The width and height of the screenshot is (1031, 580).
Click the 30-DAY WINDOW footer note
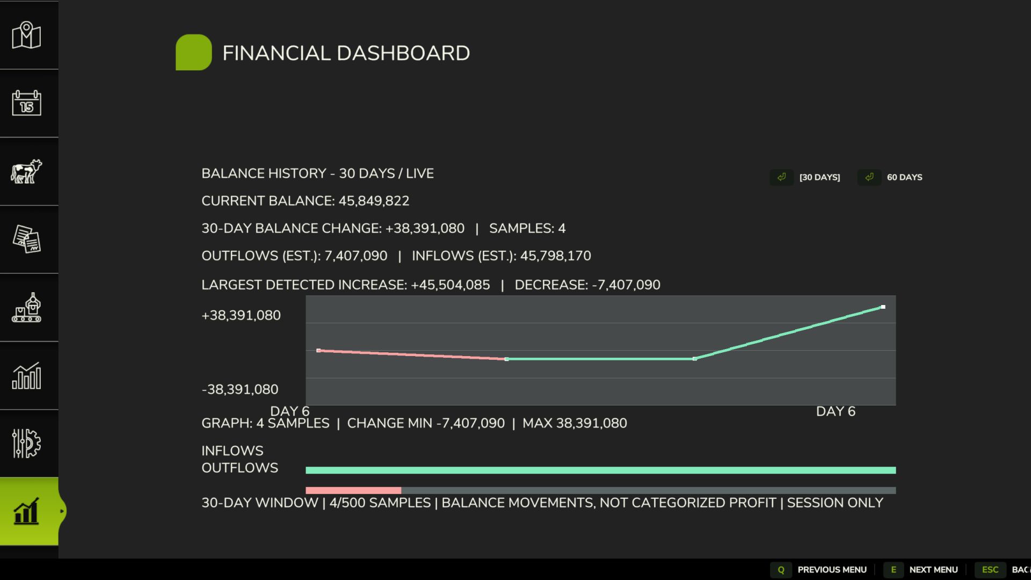(542, 503)
